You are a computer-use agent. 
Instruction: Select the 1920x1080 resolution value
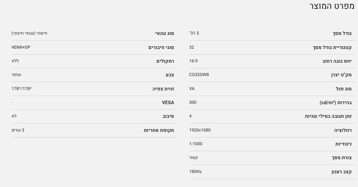pos(200,130)
